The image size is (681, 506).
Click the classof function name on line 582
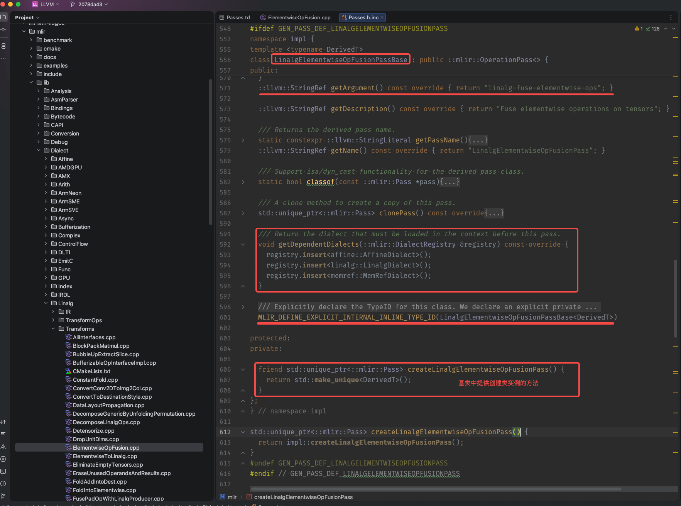tap(321, 182)
